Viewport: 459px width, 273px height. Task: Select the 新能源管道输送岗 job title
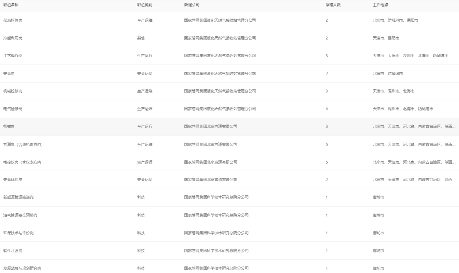(18, 197)
